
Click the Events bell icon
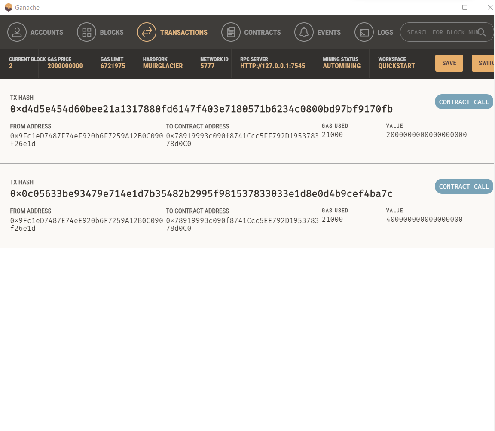point(303,32)
